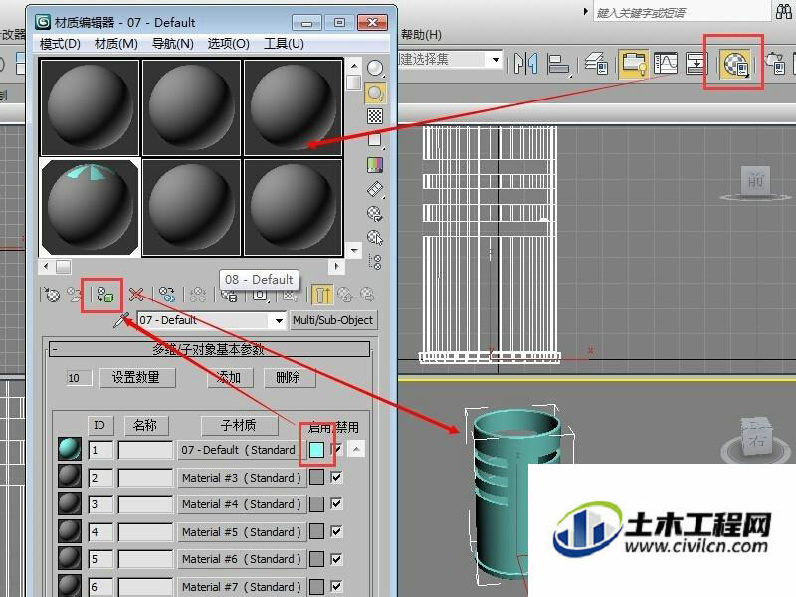Click the red X Reset Map icon
Viewport: 796px width, 597px height.
[x=136, y=295]
